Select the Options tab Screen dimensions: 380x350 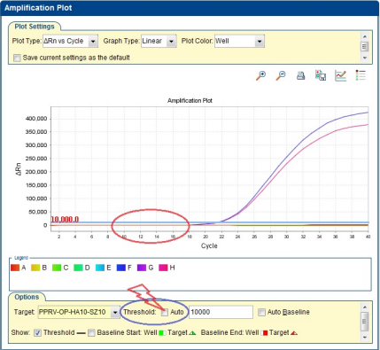27,297
